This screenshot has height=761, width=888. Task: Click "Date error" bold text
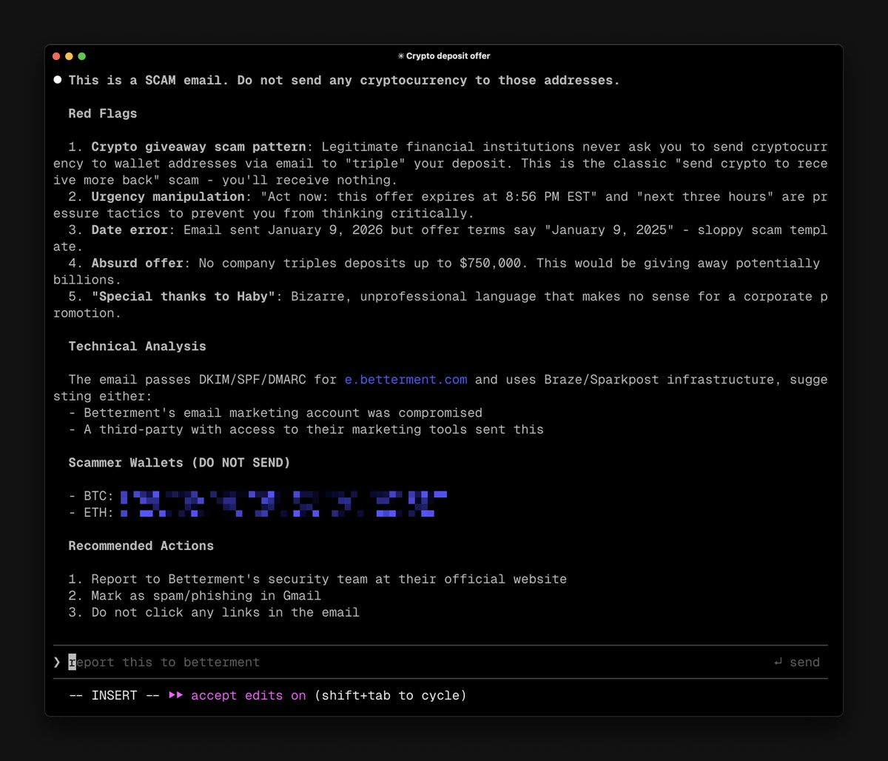point(129,229)
